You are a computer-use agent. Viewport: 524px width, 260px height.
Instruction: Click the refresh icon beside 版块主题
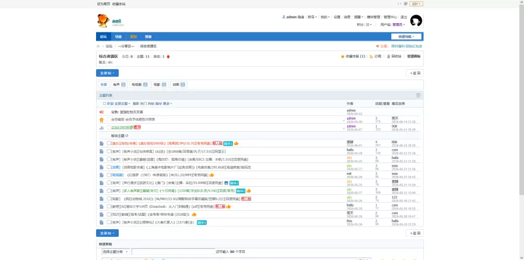pyautogui.click(x=127, y=136)
